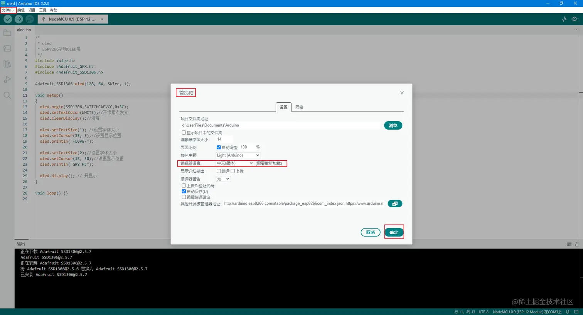
Task: Open the Serial Monitor icon
Action: [x=575, y=19]
